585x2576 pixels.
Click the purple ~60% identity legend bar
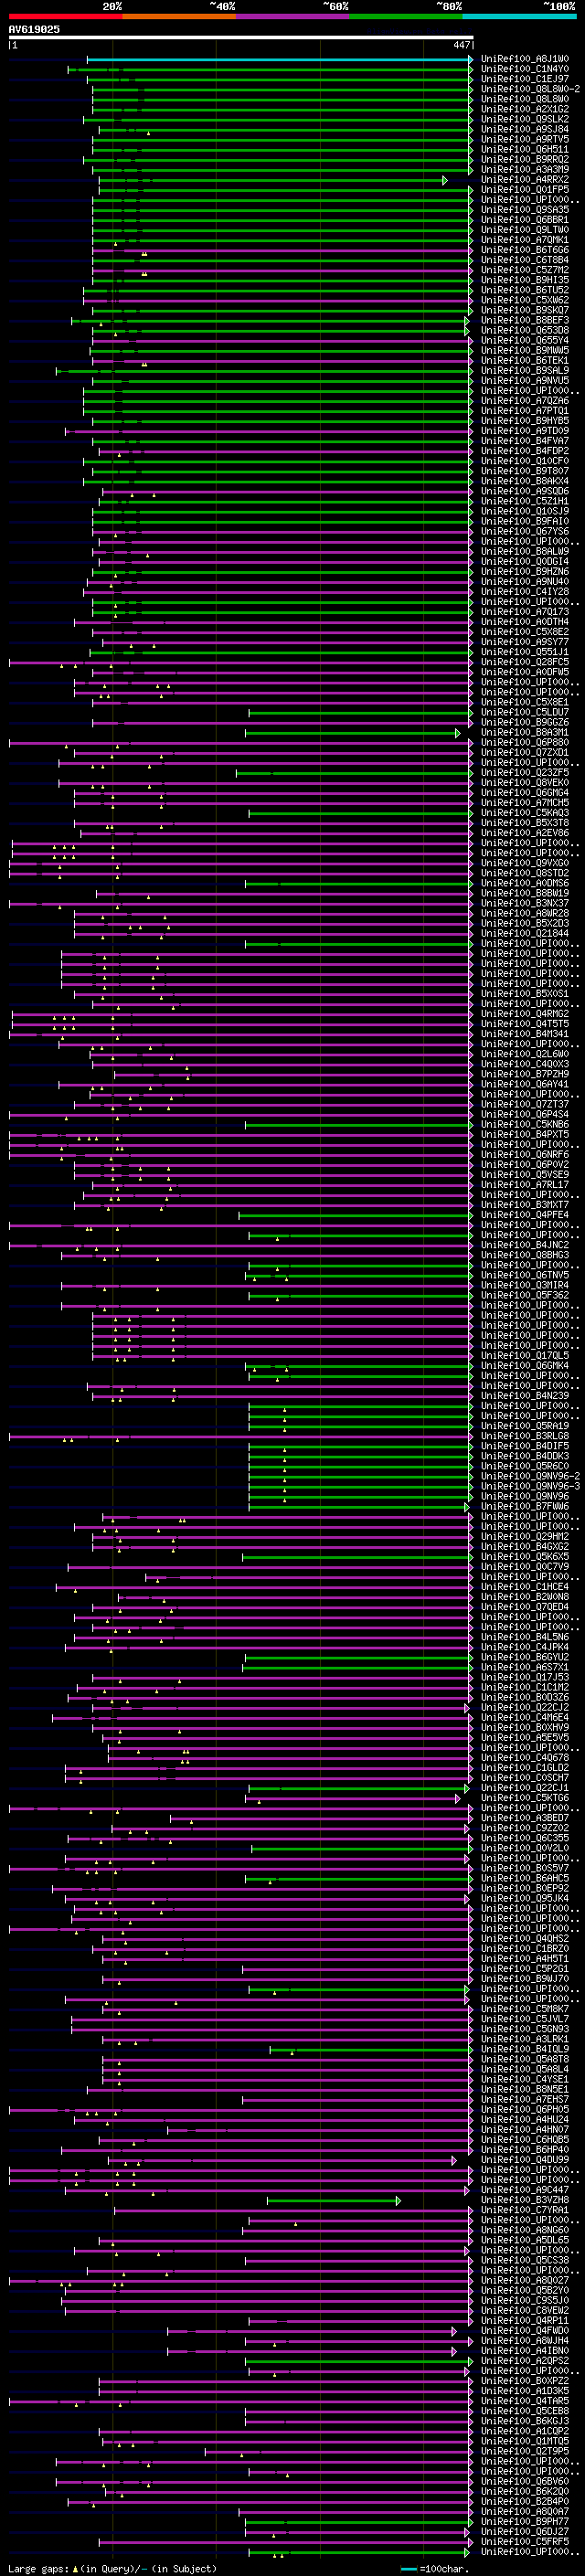click(x=293, y=16)
